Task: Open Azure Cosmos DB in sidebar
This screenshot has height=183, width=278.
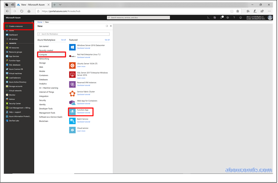Action: pos(16,69)
